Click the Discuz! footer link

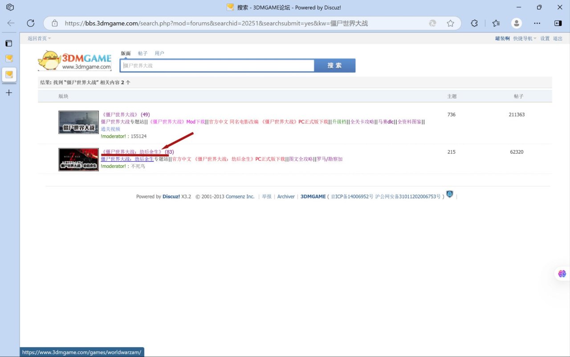[x=171, y=196]
